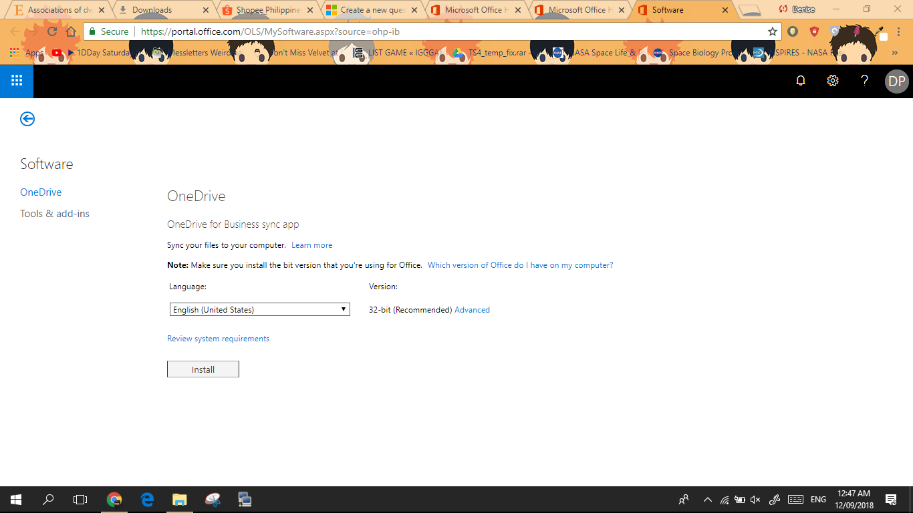Show hidden system tray icons

(x=707, y=500)
